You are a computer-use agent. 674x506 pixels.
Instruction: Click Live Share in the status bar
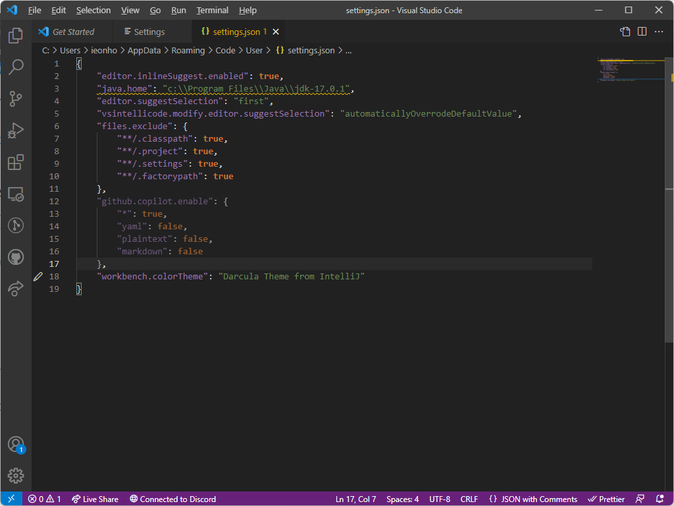click(95, 499)
